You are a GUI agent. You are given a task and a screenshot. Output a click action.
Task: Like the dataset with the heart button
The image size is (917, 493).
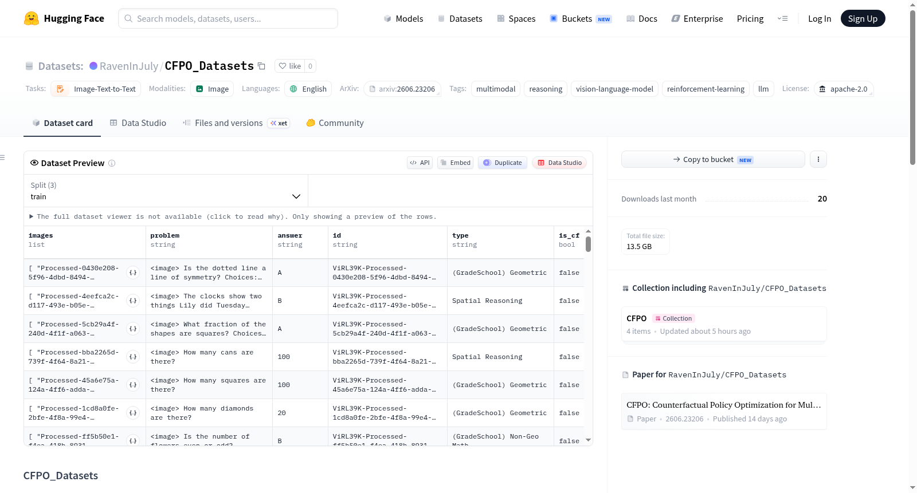coord(289,66)
